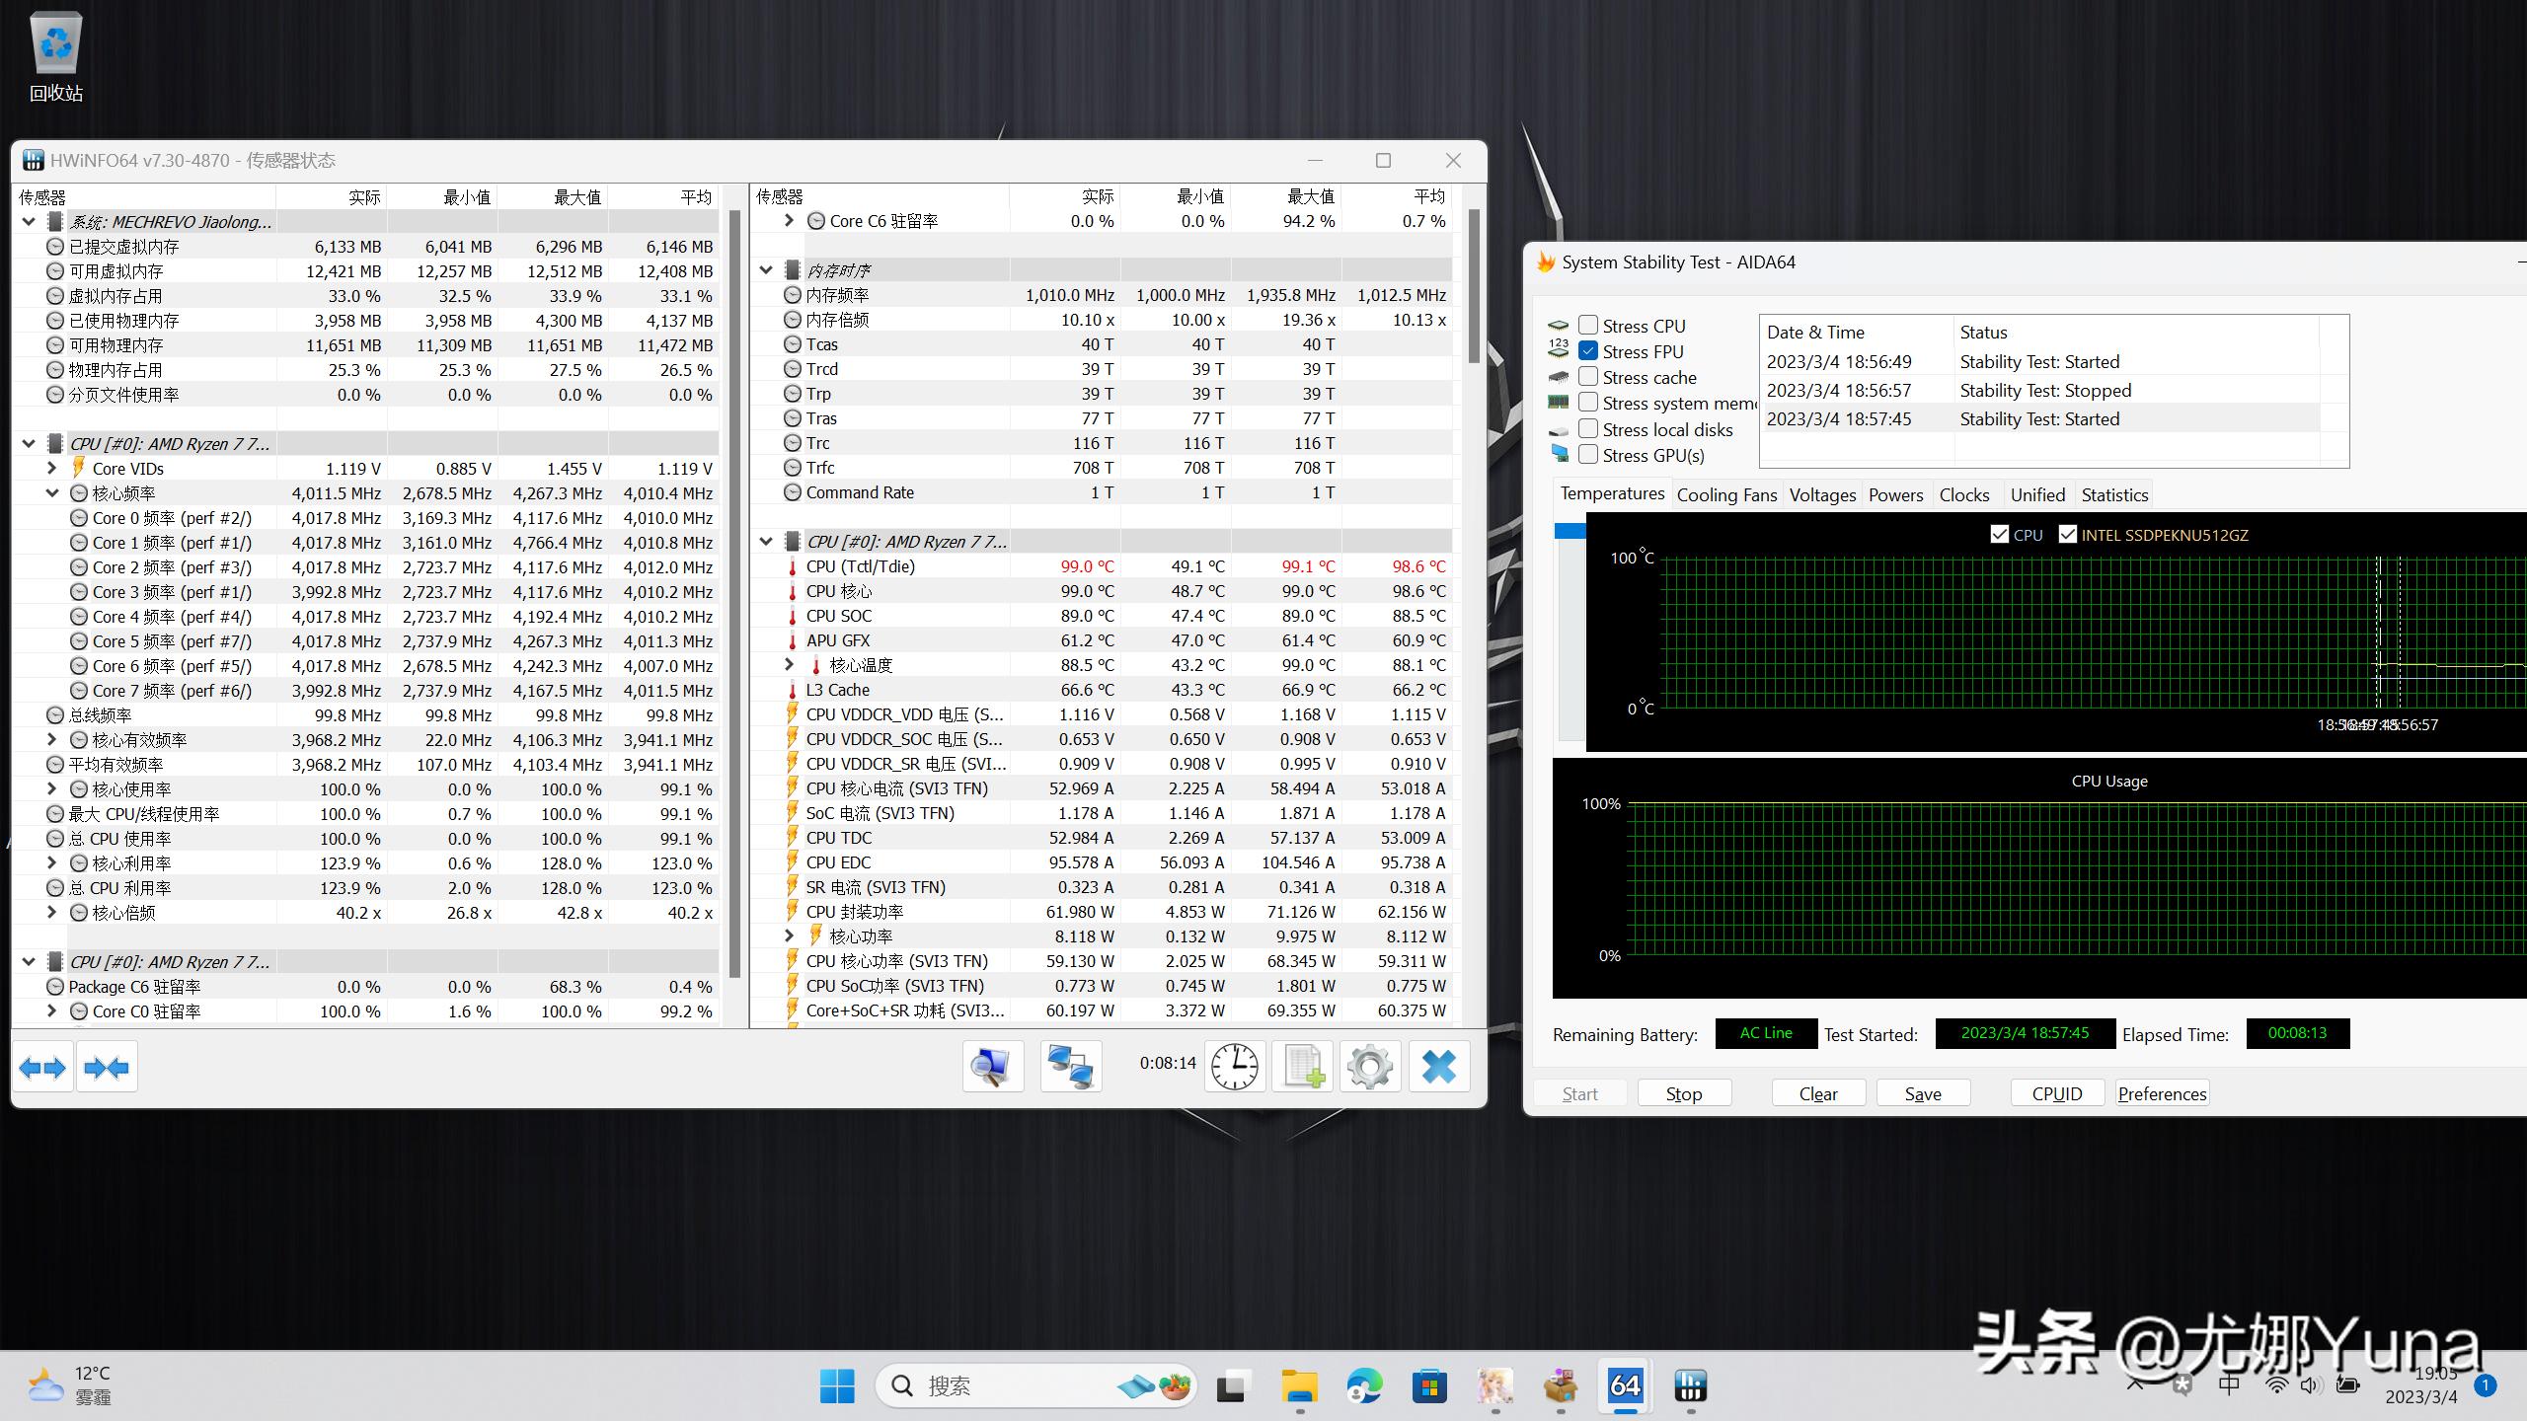
Task: Click the magnifier monitor icon in HWiNFO
Action: coord(992,1067)
